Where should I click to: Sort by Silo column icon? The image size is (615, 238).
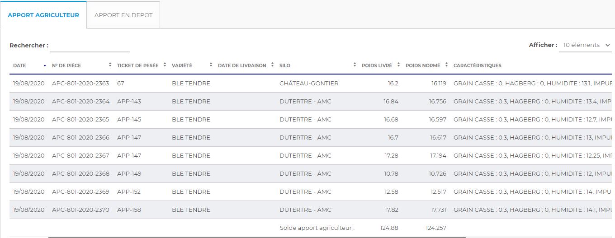[x=355, y=65]
